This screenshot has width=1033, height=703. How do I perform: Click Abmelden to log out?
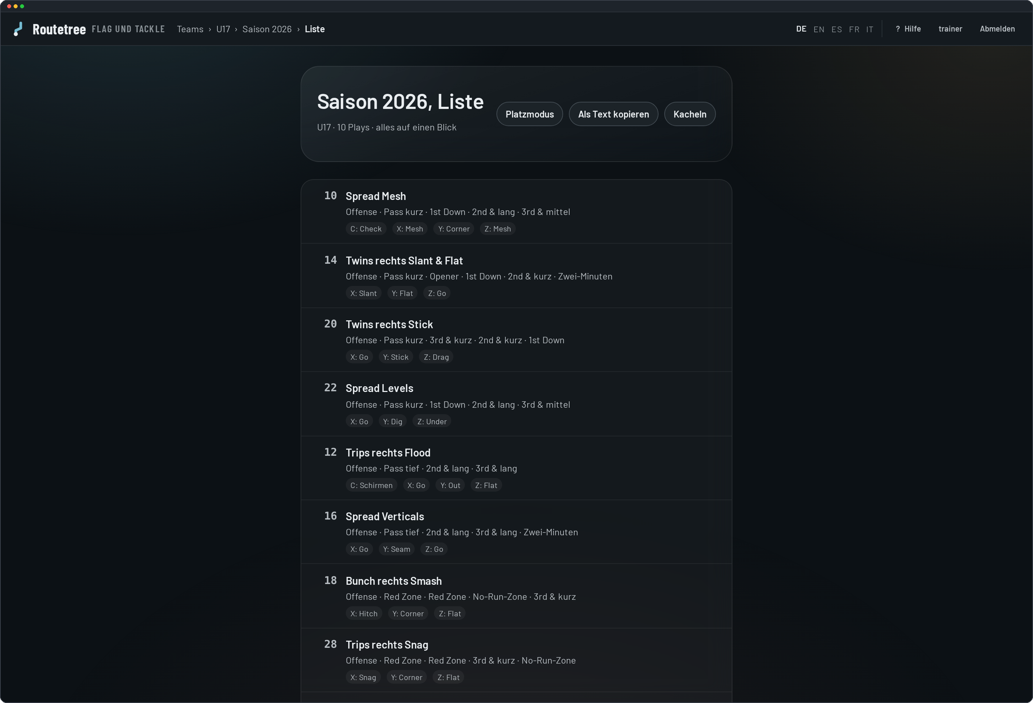[x=997, y=29]
